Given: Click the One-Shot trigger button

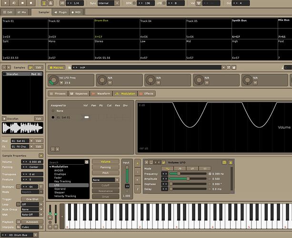Looking at the screenshot, I should pos(32,199).
